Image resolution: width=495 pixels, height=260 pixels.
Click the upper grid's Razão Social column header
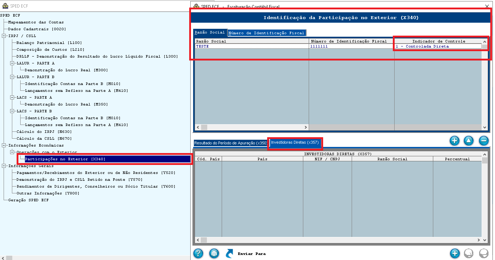coord(252,41)
